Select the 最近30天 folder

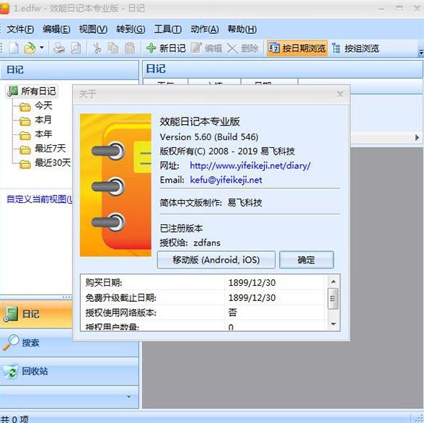pos(53,162)
